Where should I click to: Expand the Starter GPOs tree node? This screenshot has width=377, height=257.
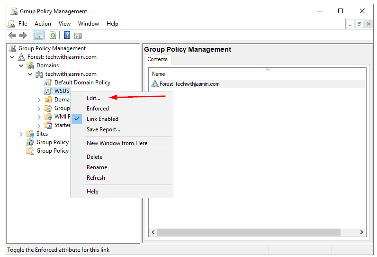[39, 126]
